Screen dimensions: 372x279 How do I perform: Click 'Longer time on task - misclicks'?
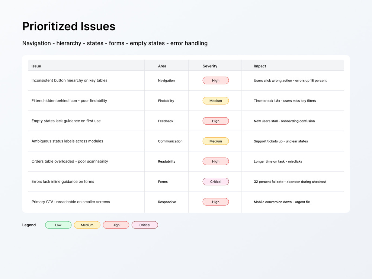tap(278, 161)
